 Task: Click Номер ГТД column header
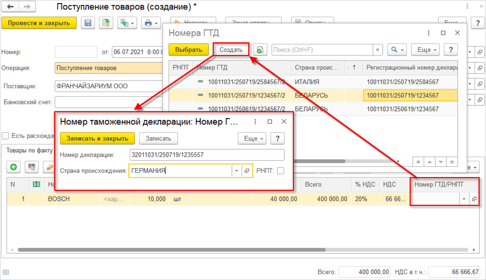242,68
